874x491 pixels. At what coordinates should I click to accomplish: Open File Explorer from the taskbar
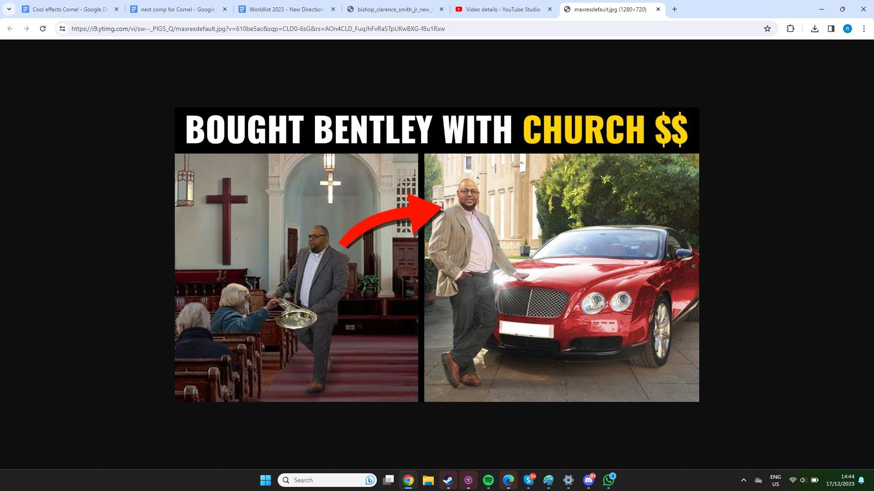[x=428, y=480]
